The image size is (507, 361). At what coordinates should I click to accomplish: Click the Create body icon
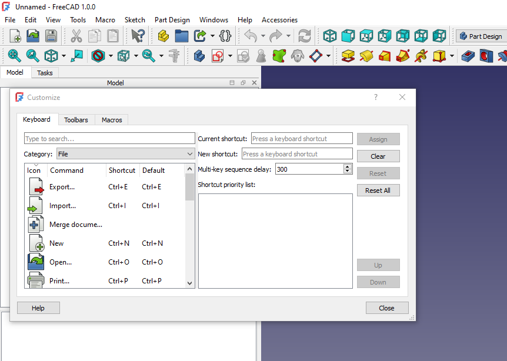(200, 56)
